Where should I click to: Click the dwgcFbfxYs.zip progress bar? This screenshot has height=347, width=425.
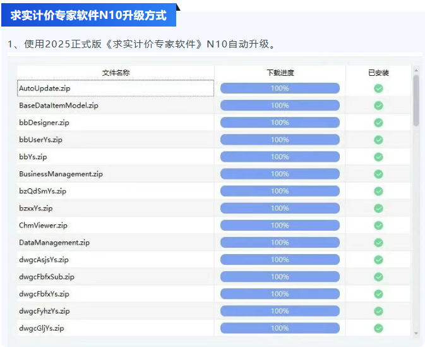(280, 294)
